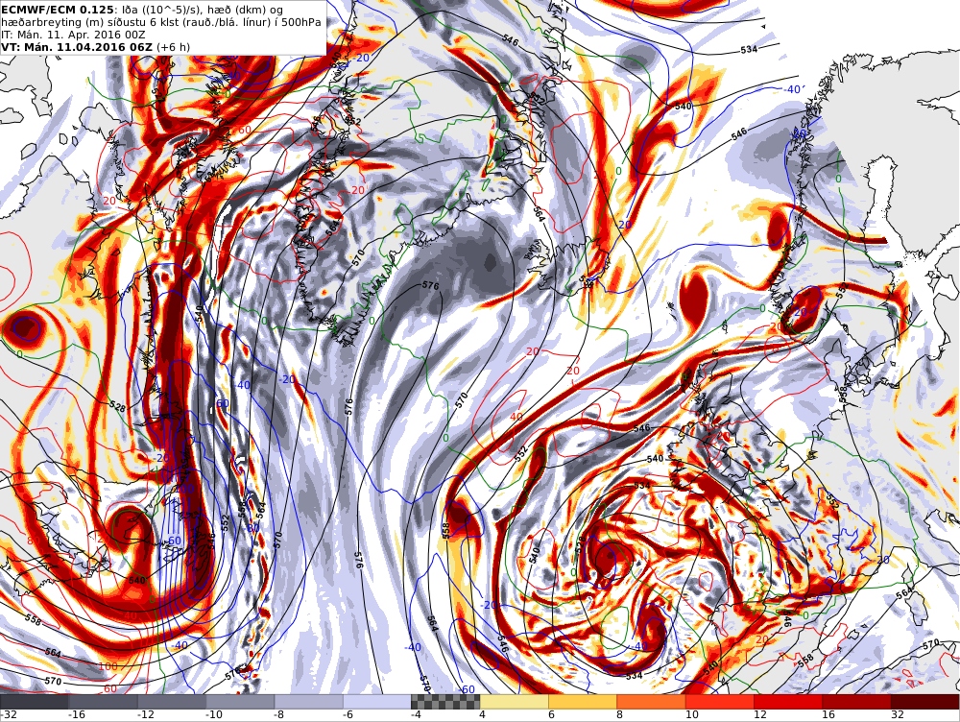Click the red-orange legend swatch above 10
The height and width of the screenshot is (722, 960).
pyautogui.click(x=720, y=702)
